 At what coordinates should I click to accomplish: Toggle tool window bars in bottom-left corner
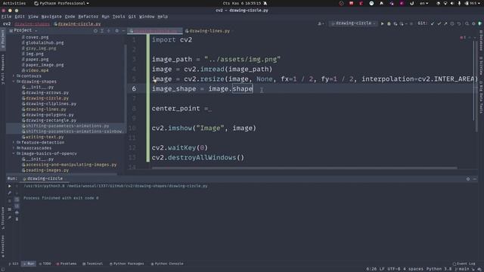coord(3,269)
